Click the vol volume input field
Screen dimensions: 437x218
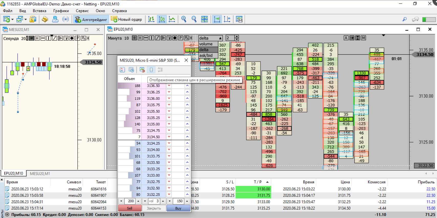click(x=154, y=201)
